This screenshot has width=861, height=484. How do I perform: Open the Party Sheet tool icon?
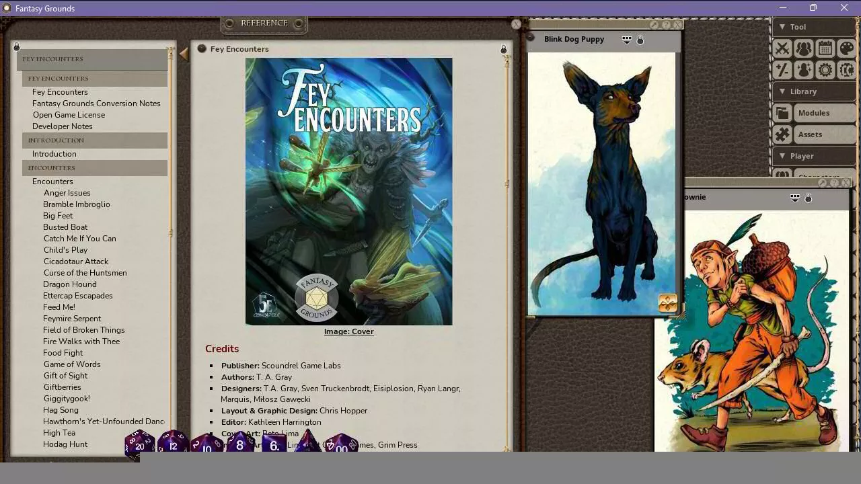pyautogui.click(x=804, y=48)
